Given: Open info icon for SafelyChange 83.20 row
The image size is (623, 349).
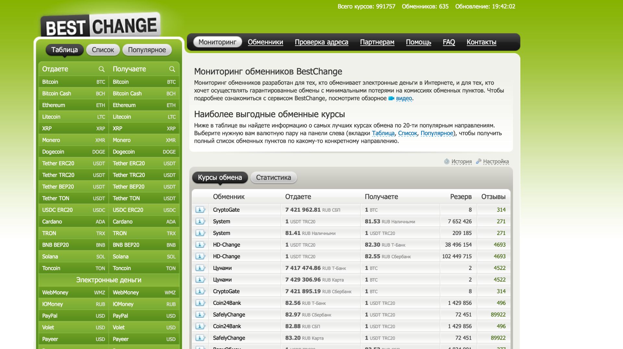Looking at the screenshot, I should [200, 338].
